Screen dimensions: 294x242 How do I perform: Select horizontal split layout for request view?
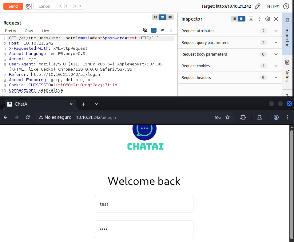tap(163, 17)
